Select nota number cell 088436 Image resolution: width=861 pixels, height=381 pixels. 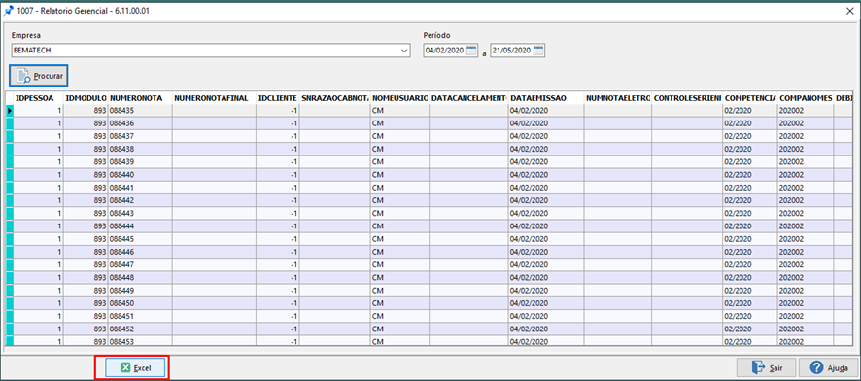[x=140, y=123]
